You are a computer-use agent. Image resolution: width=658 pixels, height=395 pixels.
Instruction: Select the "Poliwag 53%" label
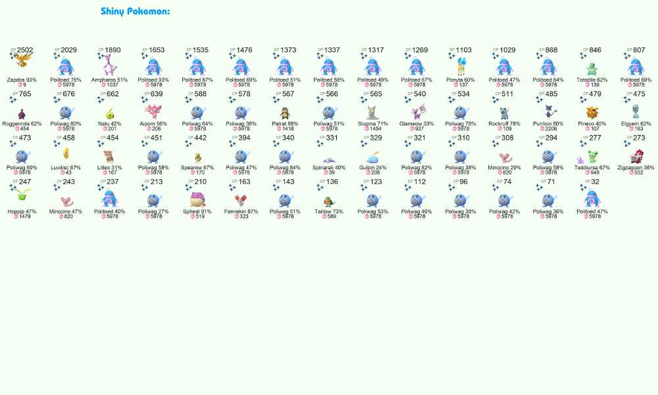tap(373, 211)
